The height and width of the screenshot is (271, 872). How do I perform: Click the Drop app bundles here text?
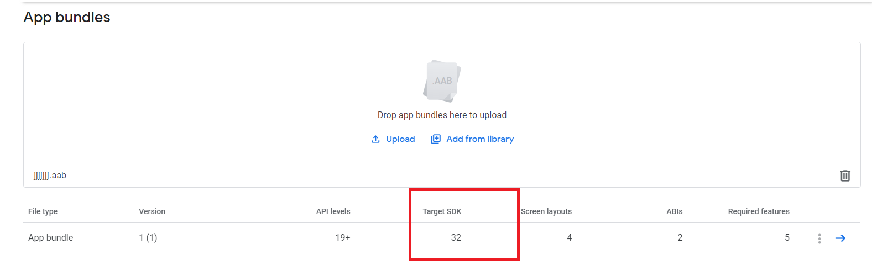coord(442,115)
